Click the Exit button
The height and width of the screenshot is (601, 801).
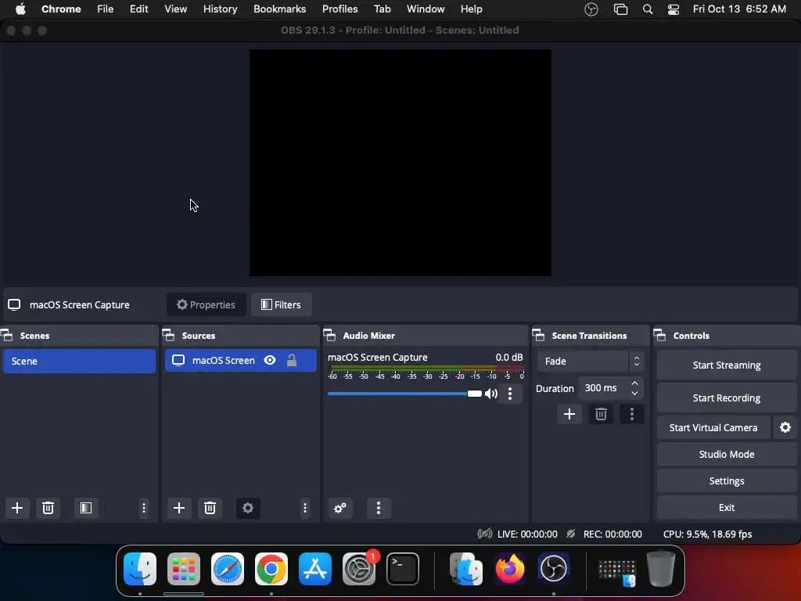click(x=727, y=507)
